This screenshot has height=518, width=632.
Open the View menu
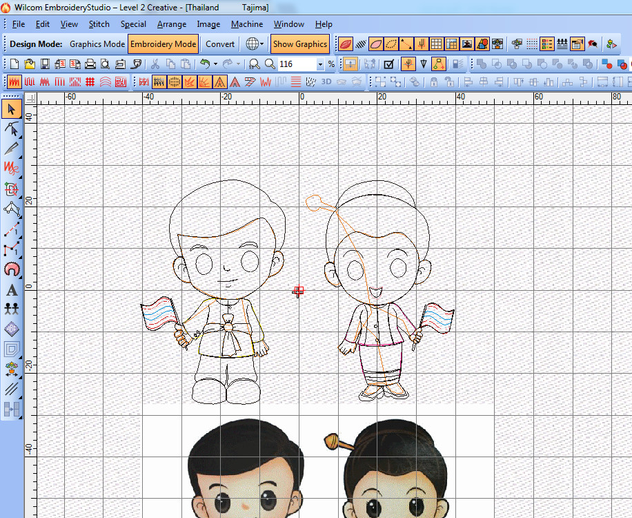[x=69, y=24]
